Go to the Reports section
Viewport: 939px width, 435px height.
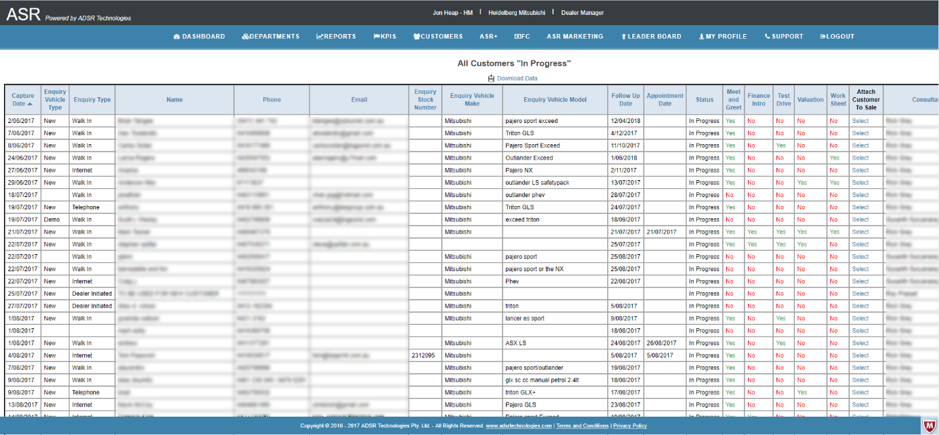coord(337,37)
